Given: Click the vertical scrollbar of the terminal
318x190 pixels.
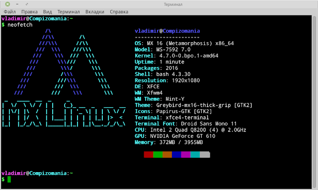Looking at the screenshot, I should [x=315, y=102].
